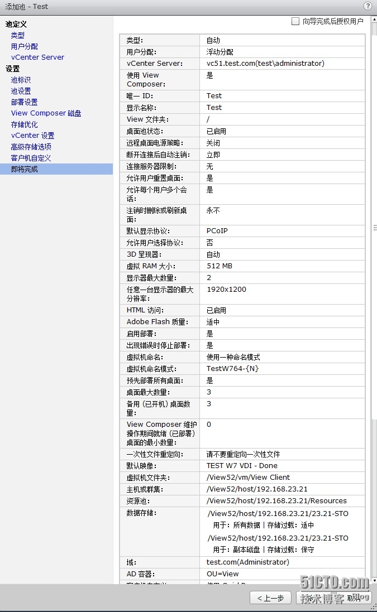This screenshot has height=612, width=377.
Task: Click 用于: 所有数据 datastore line
Action: [x=263, y=525]
